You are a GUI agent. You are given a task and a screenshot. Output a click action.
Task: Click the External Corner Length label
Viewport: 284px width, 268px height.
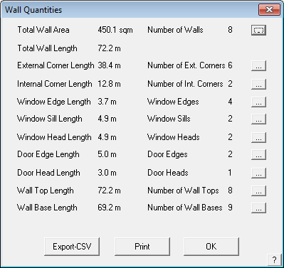coord(56,65)
